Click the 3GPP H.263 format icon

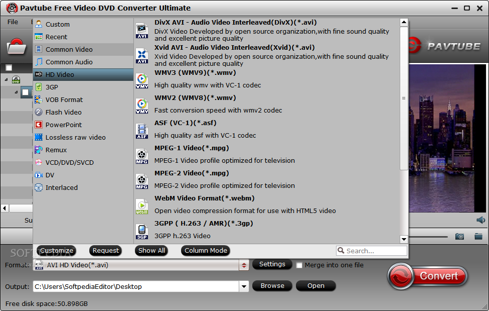tap(142, 232)
